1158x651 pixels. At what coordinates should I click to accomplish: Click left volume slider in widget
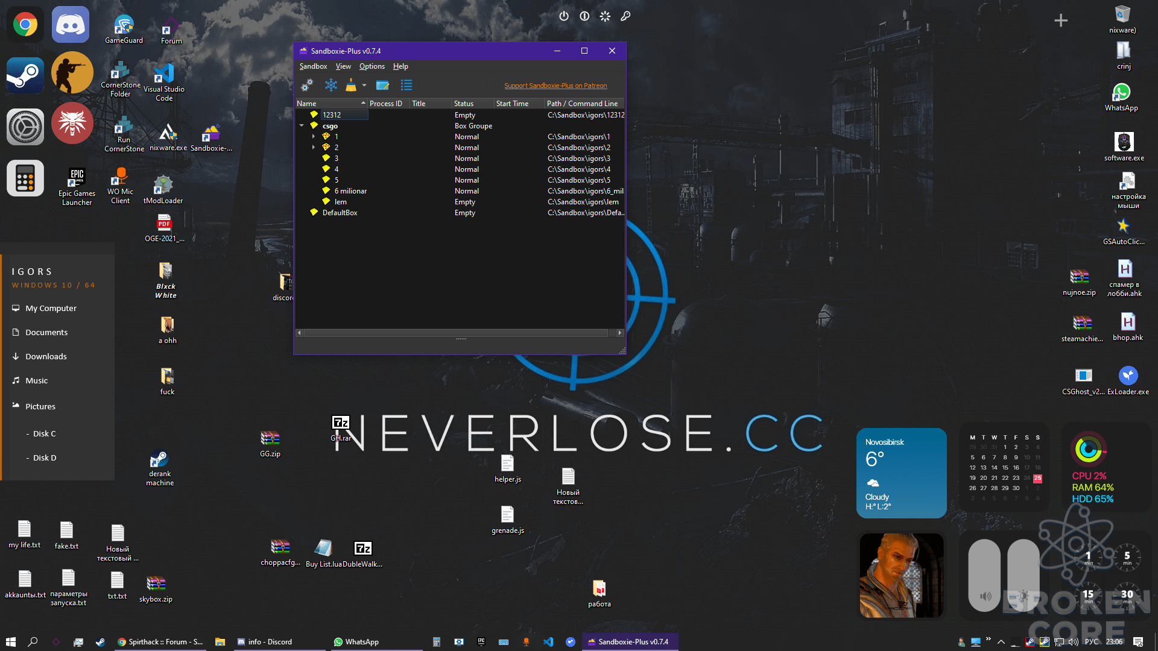[x=984, y=575]
